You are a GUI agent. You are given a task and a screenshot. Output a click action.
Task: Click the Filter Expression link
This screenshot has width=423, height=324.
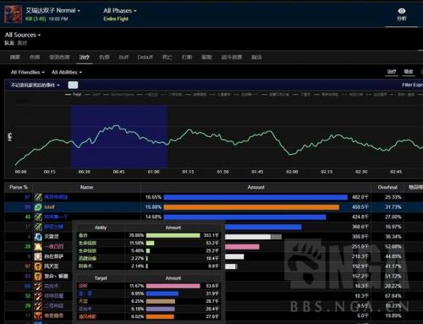point(412,85)
